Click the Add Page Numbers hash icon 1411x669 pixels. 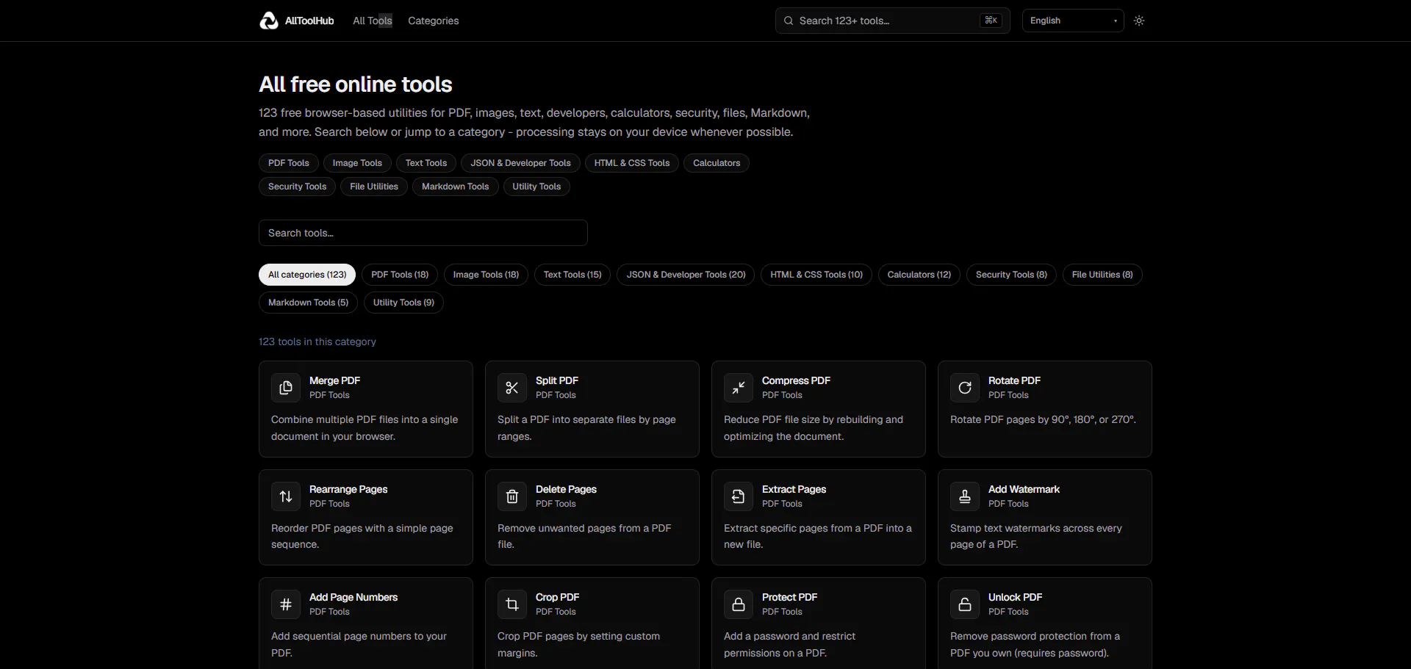point(286,604)
